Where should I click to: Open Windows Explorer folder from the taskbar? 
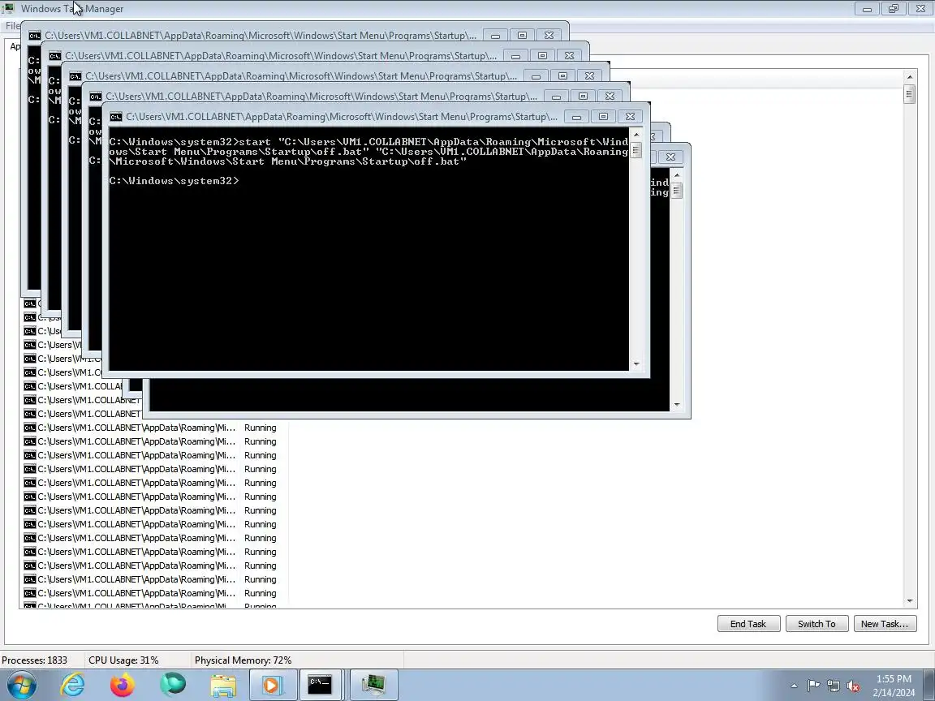[223, 685]
